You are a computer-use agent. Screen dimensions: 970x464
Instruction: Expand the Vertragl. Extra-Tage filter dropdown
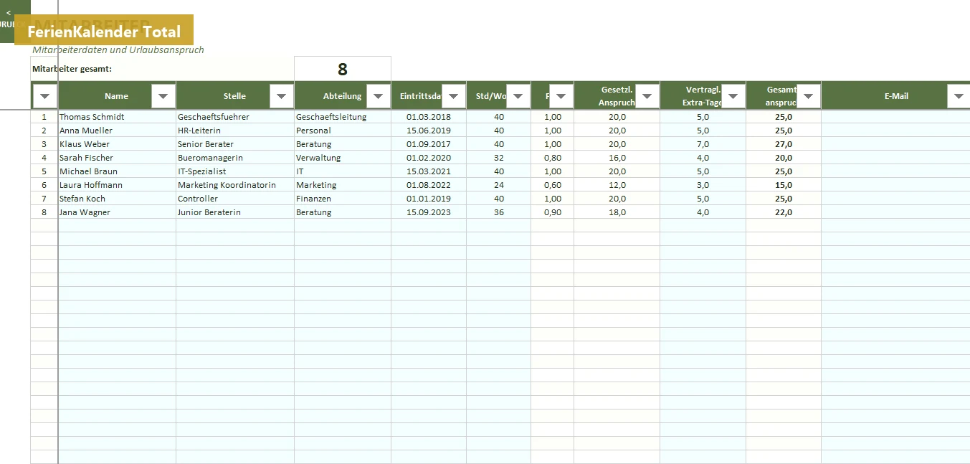tap(733, 96)
